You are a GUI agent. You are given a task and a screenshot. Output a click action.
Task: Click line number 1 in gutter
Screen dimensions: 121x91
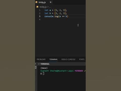40,10
